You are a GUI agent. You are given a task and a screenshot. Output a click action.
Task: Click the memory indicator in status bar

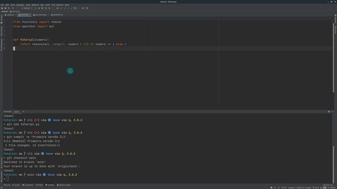[x=329, y=188]
